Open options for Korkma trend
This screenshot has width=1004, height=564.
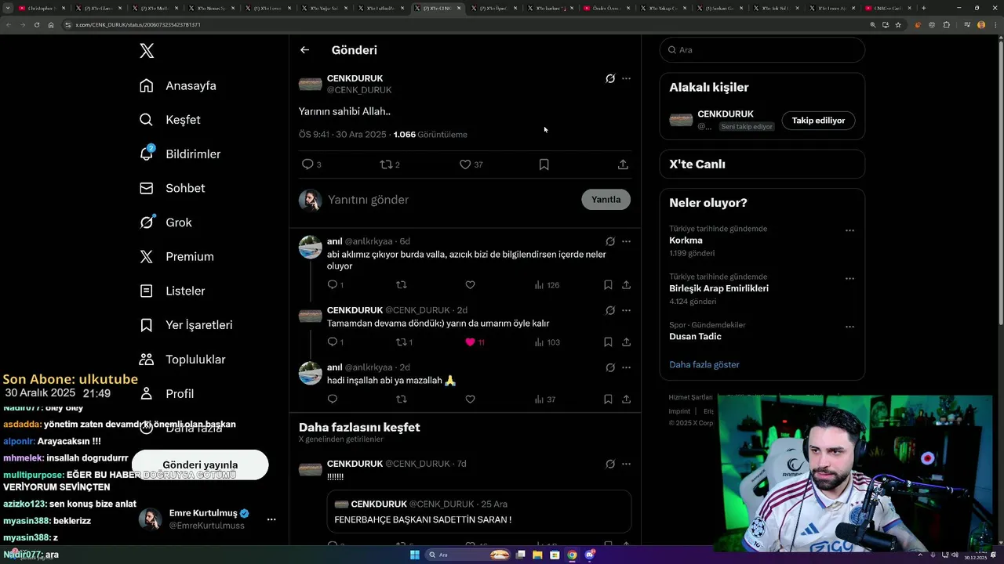click(849, 231)
